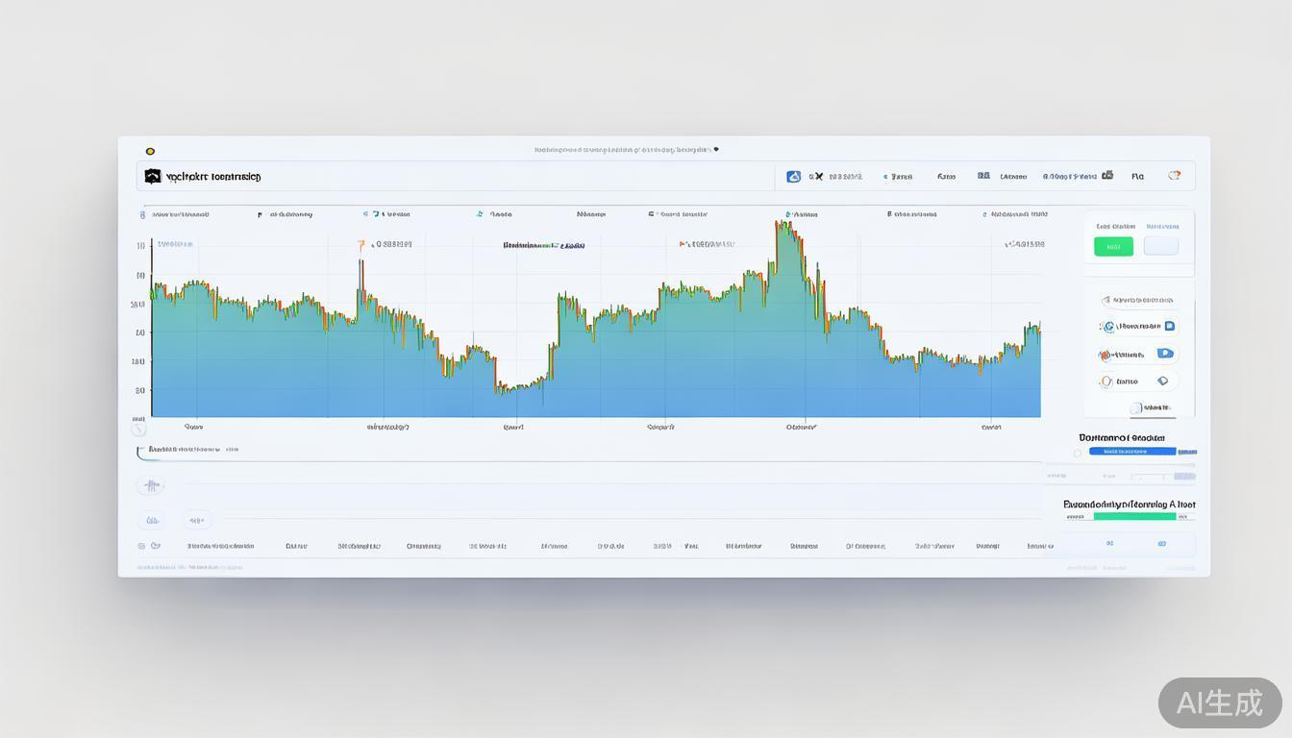This screenshot has width=1292, height=738.
Task: Click the cloud sync icon in the top toolbar
Action: [794, 176]
